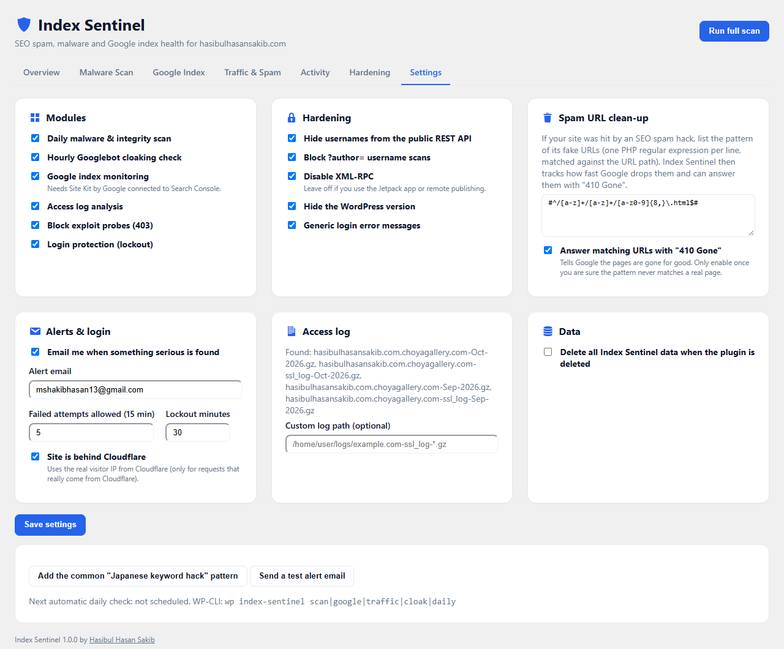Select the Settings tab

[426, 72]
